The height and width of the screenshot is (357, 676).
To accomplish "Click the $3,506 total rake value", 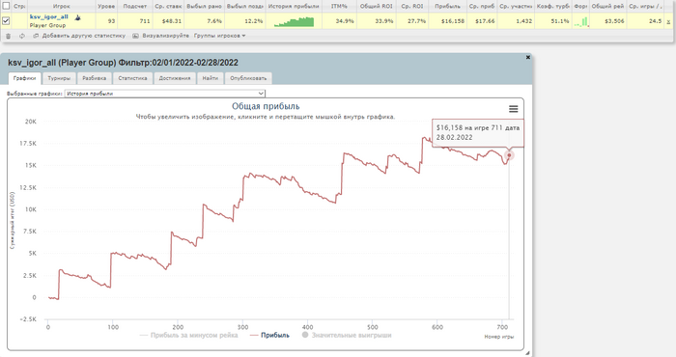I will [614, 20].
